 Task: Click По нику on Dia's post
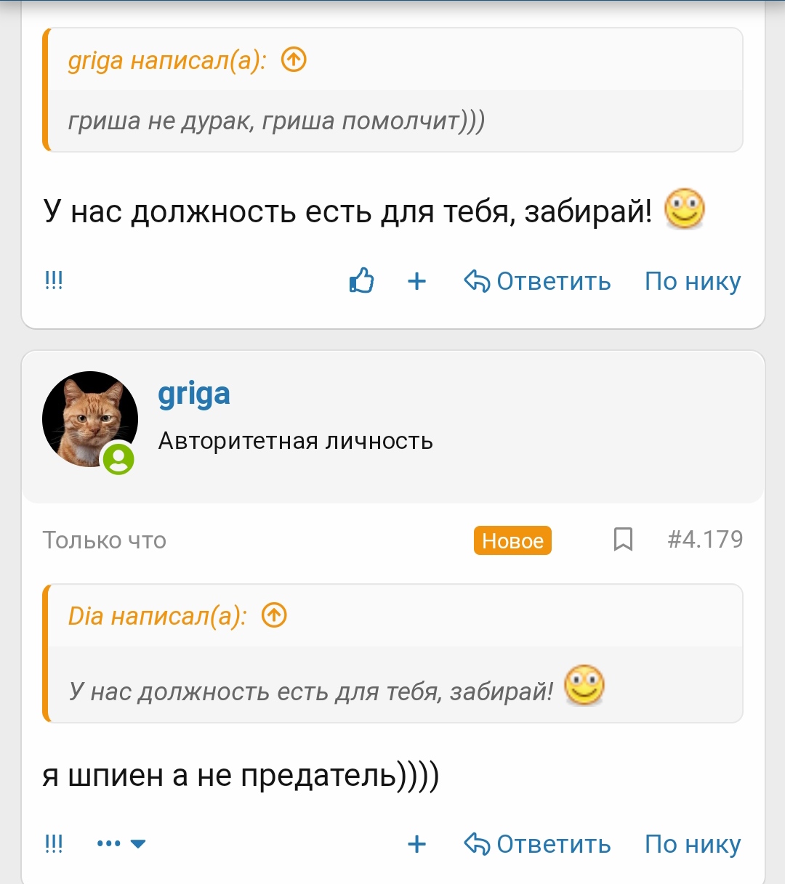coord(693,281)
